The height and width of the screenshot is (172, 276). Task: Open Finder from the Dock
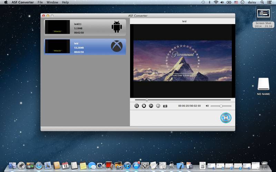(12, 165)
